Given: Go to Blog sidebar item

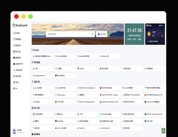Looking at the screenshot, I should (x=16, y=82).
